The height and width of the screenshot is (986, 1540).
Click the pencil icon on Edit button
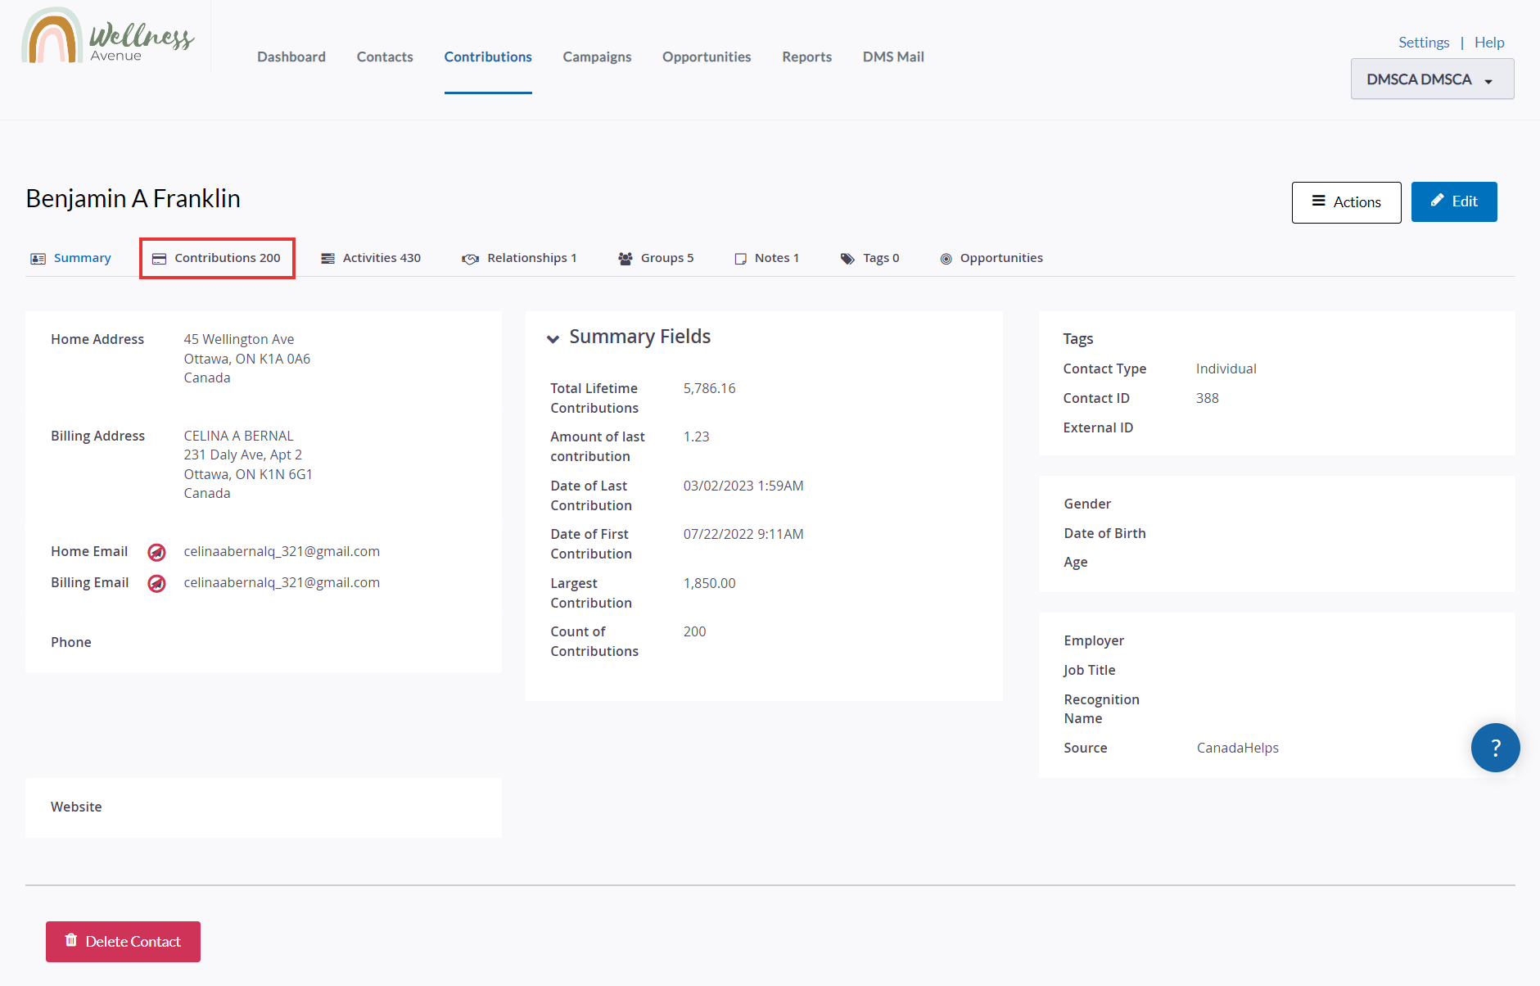point(1437,201)
